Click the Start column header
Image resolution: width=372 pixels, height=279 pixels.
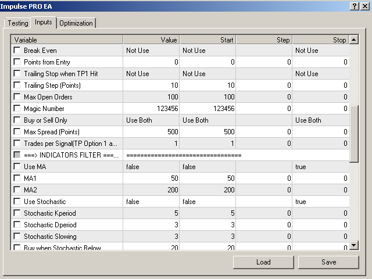coord(208,40)
